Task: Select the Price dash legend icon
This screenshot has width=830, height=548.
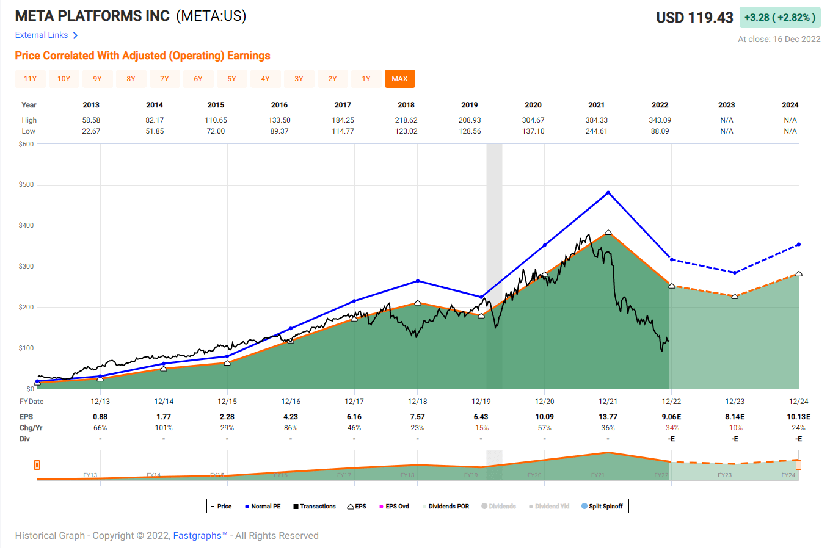Action: pyautogui.click(x=211, y=506)
